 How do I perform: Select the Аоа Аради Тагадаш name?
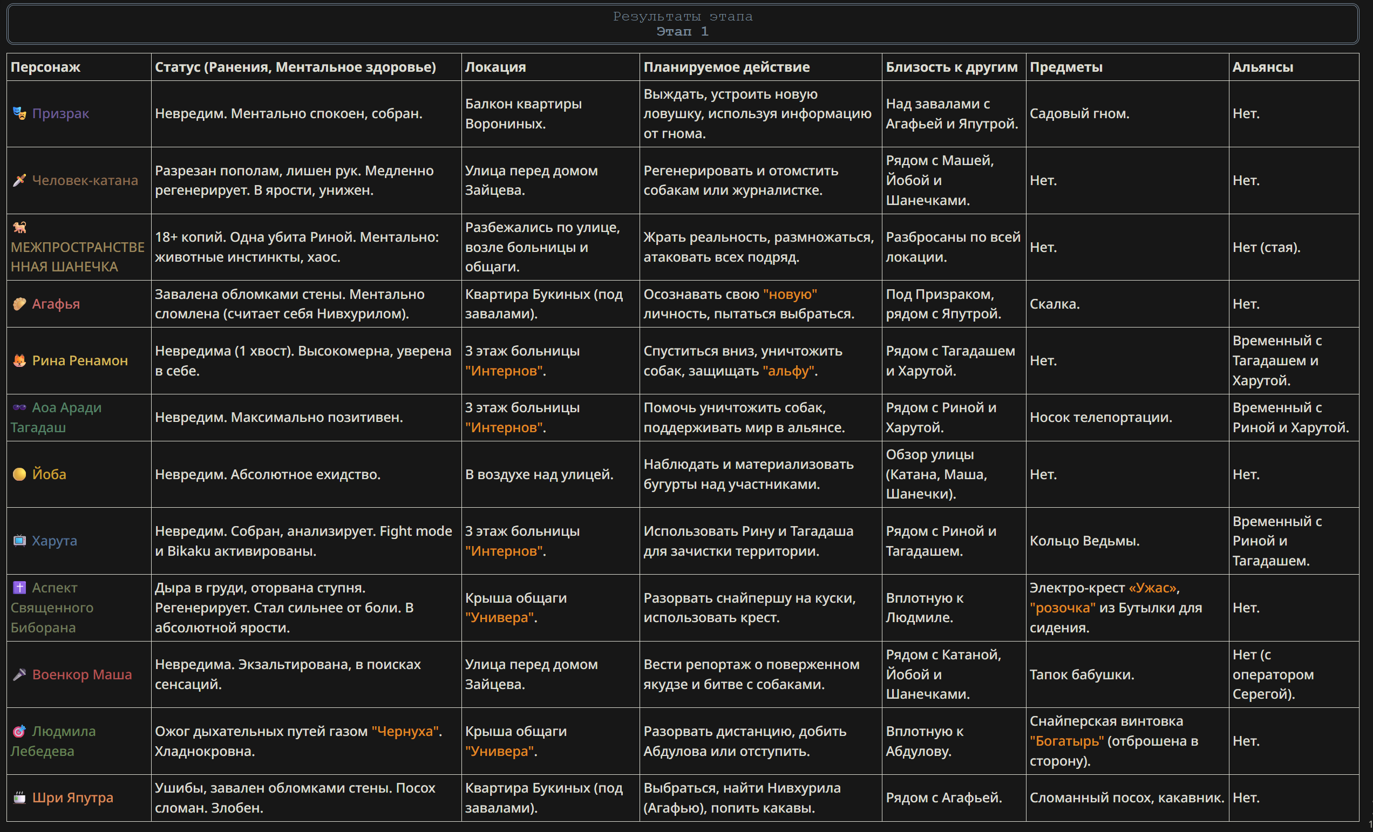tap(56, 418)
